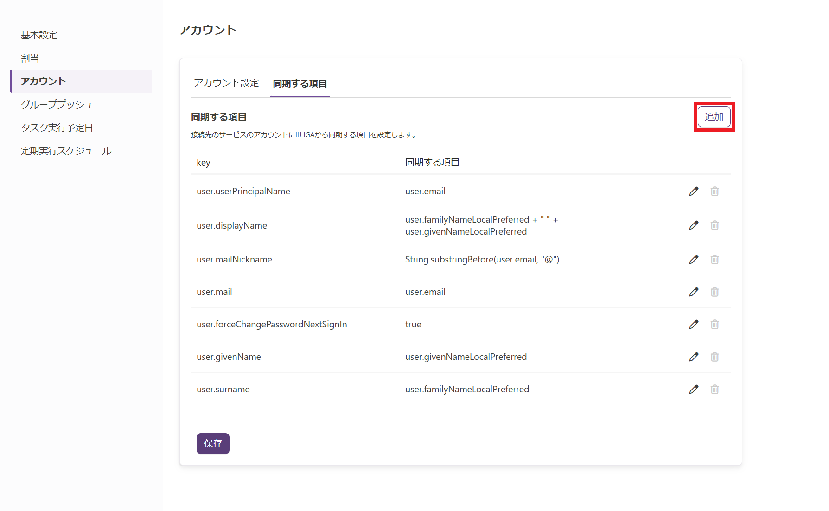This screenshot has height=511, width=829.
Task: Delete the user.givenName row
Action: 714,357
